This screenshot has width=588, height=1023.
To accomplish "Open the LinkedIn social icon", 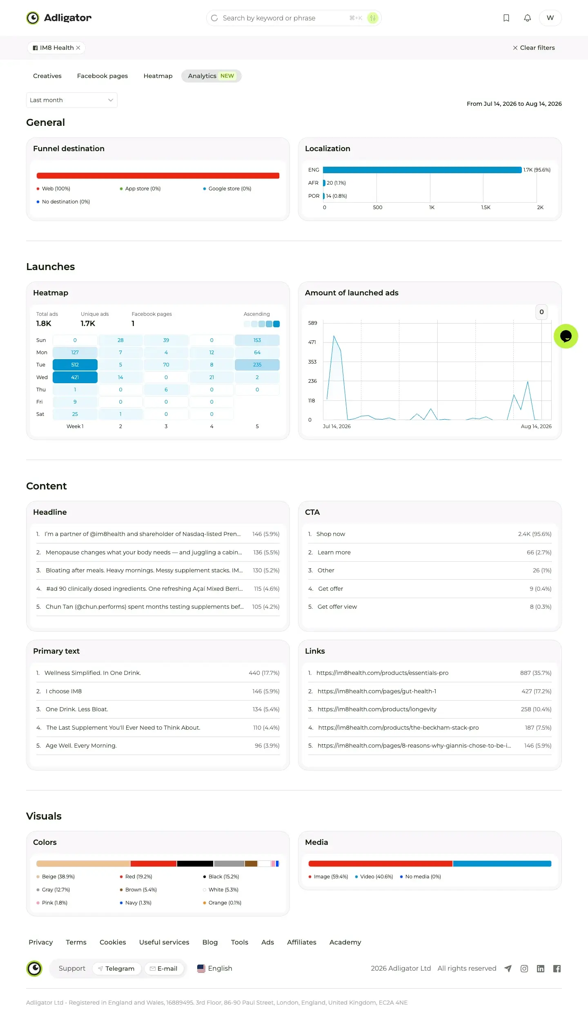I will [x=541, y=969].
